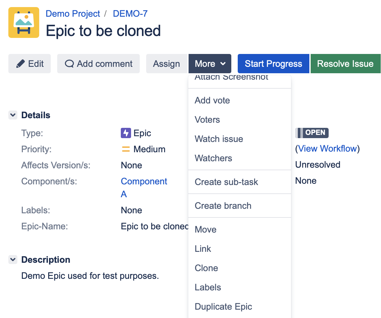Open the Demo Project breadcrumb link

click(x=73, y=14)
